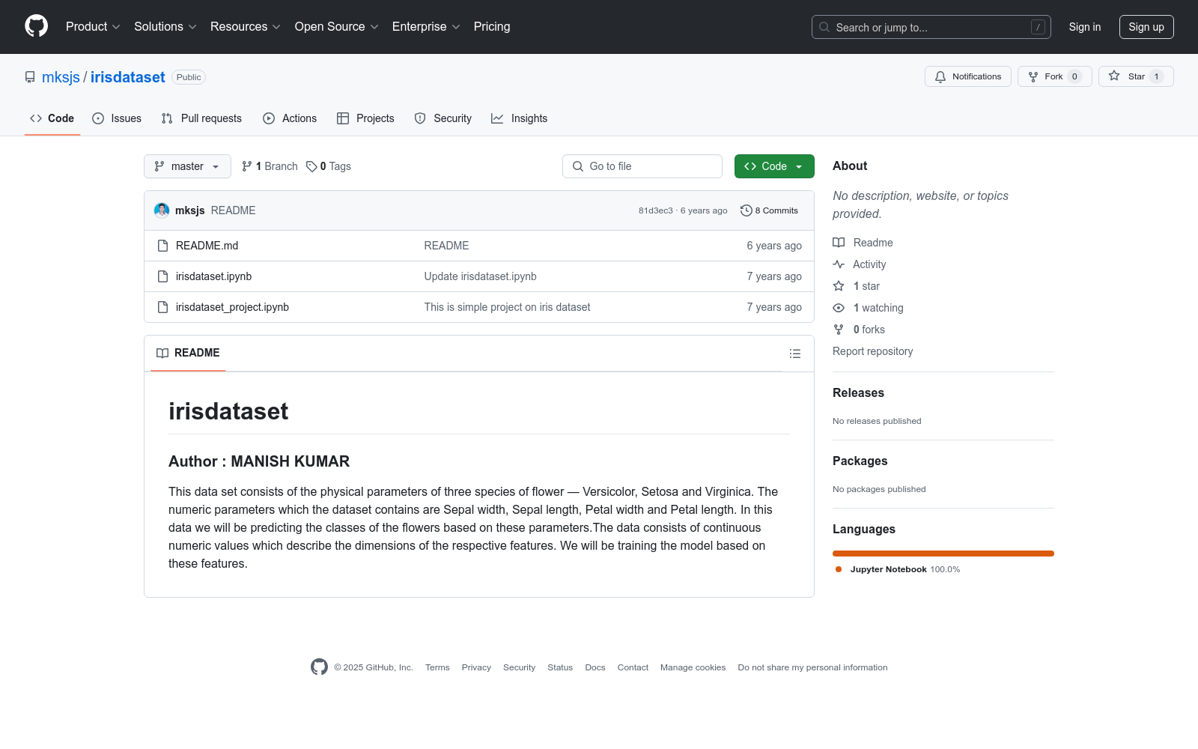Expand the Resources menu

point(246,26)
